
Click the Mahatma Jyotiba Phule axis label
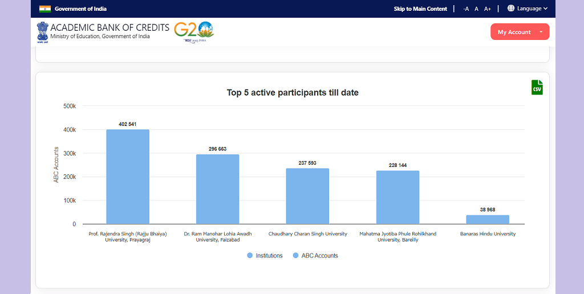click(x=398, y=236)
